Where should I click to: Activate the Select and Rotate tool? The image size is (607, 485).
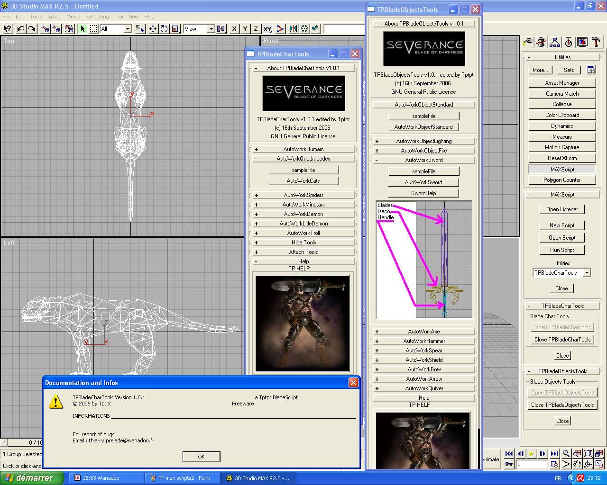pos(164,29)
